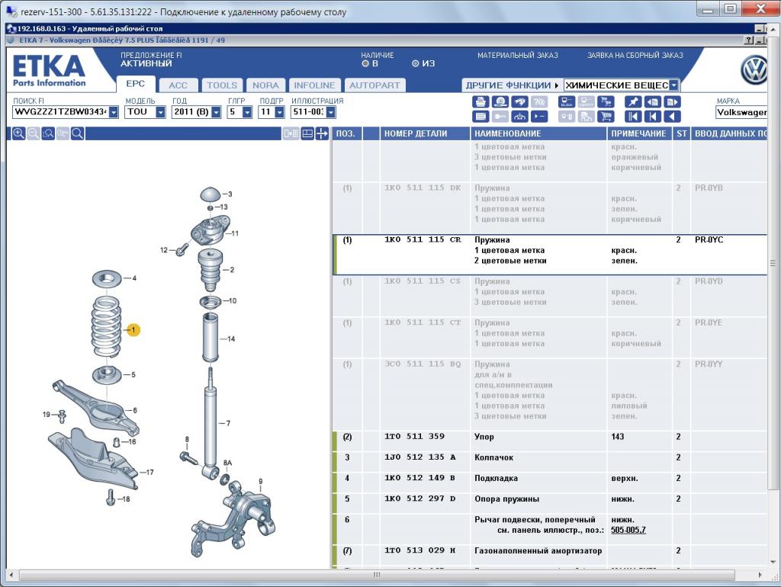Viewport: 781px width, 587px height.
Task: Click the move/pan arrows icon
Action: 322,133
